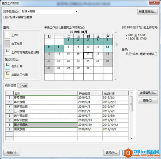Click the finish date 2019/10/12 cell
Image resolution: width=161 pixels, height=159 pixels.
[115, 125]
